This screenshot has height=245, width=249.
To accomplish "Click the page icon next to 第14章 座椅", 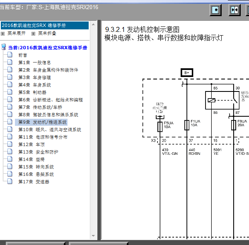I will pos(10,159).
